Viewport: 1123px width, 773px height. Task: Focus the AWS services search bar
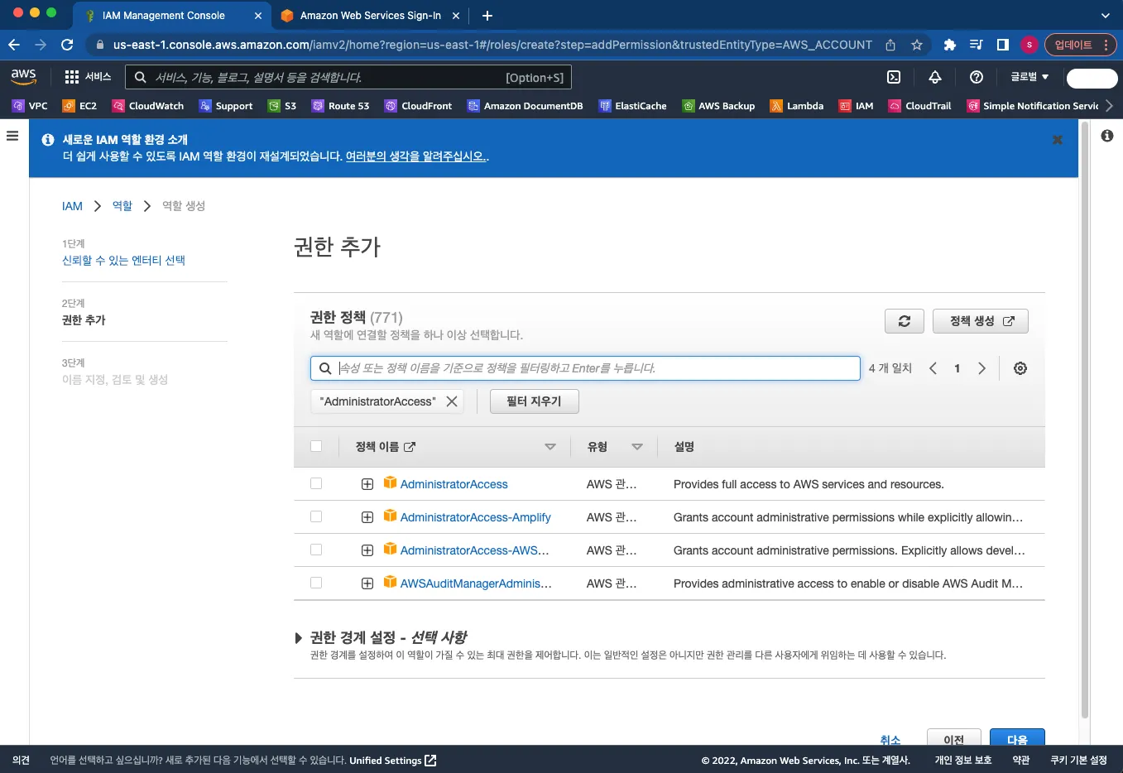(x=348, y=77)
